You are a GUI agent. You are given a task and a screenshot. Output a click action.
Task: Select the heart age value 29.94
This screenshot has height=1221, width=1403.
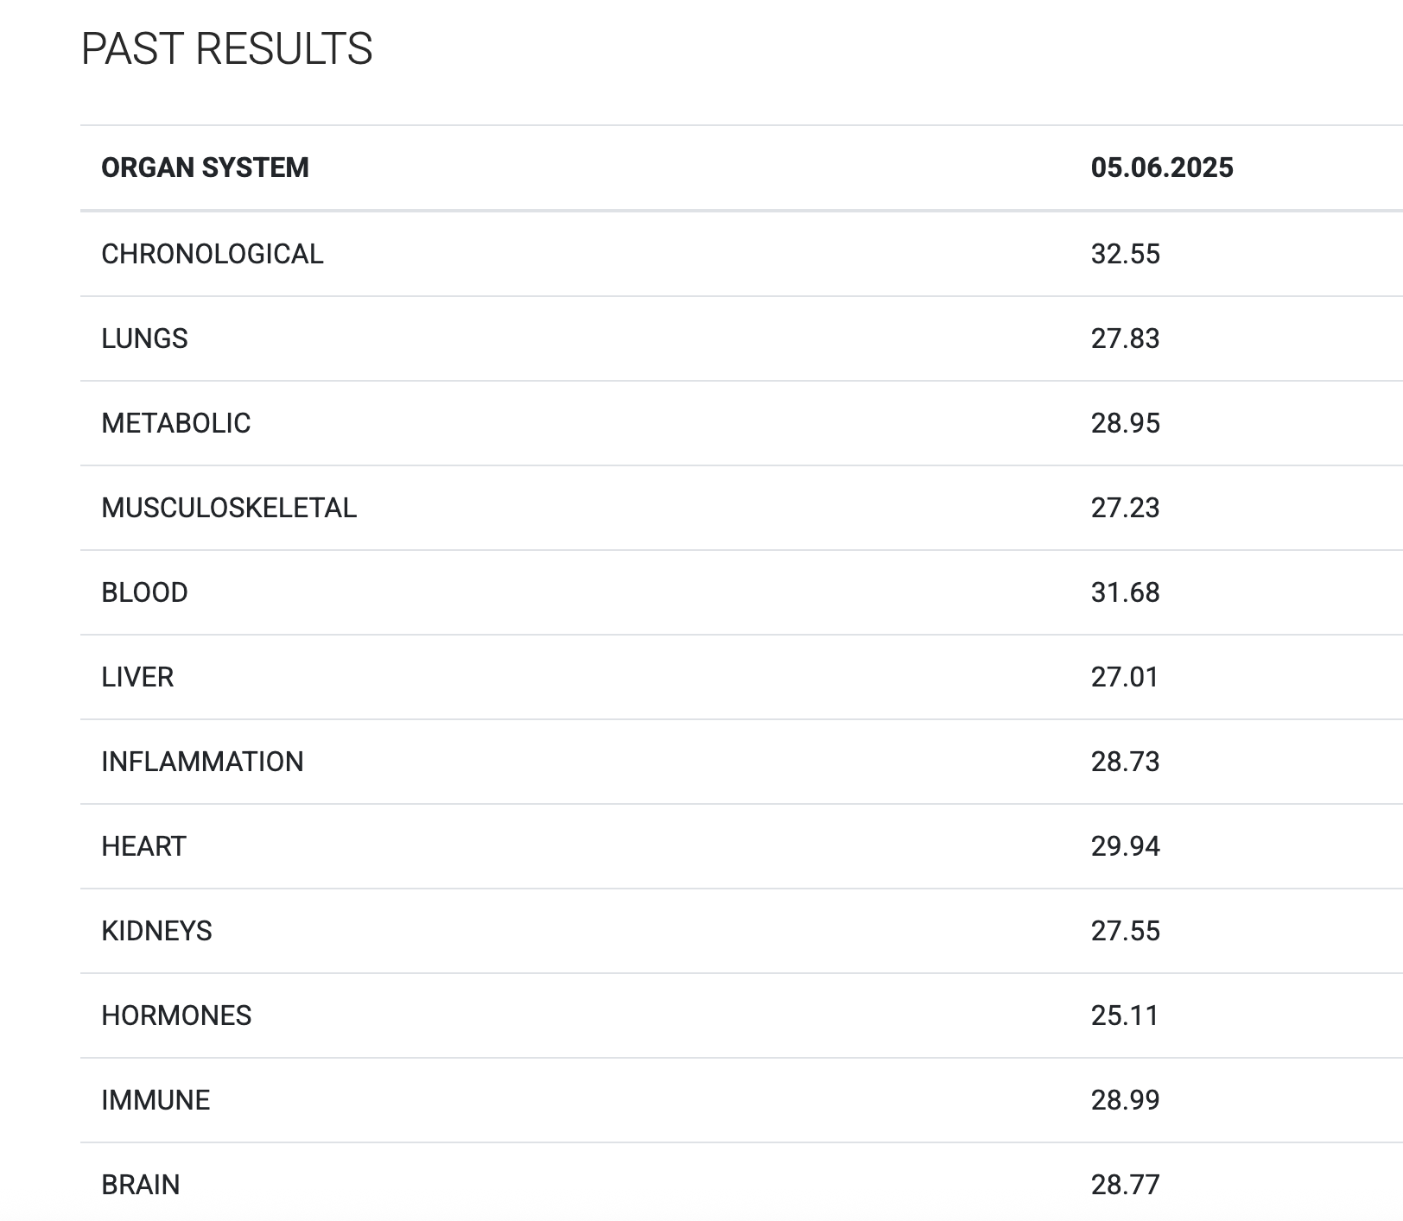point(1125,846)
